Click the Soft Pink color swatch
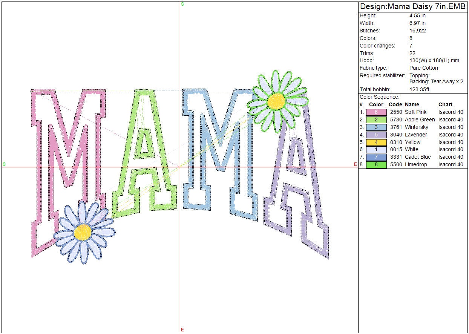 [x=376, y=112]
